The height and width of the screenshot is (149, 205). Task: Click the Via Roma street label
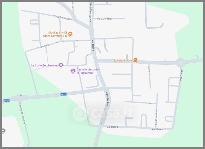tap(93, 45)
